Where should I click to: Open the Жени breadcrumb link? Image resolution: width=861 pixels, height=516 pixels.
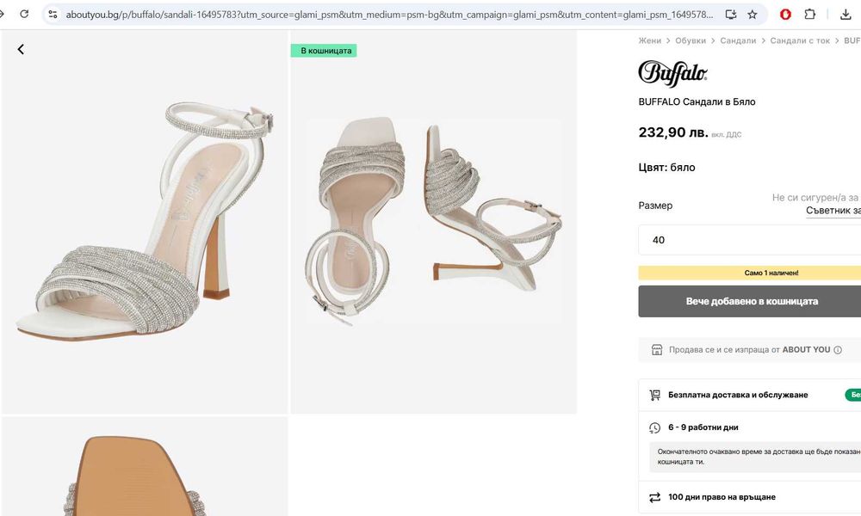tap(650, 40)
